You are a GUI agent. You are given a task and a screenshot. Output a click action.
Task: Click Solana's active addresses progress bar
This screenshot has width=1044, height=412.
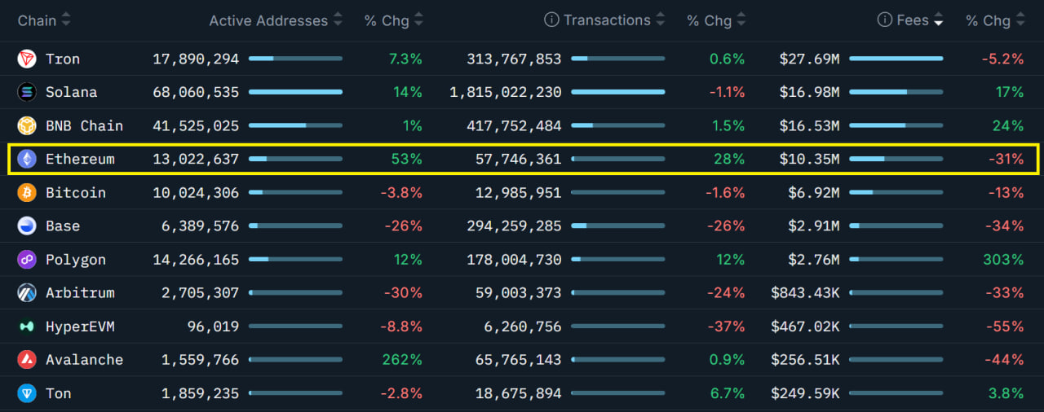pos(295,92)
